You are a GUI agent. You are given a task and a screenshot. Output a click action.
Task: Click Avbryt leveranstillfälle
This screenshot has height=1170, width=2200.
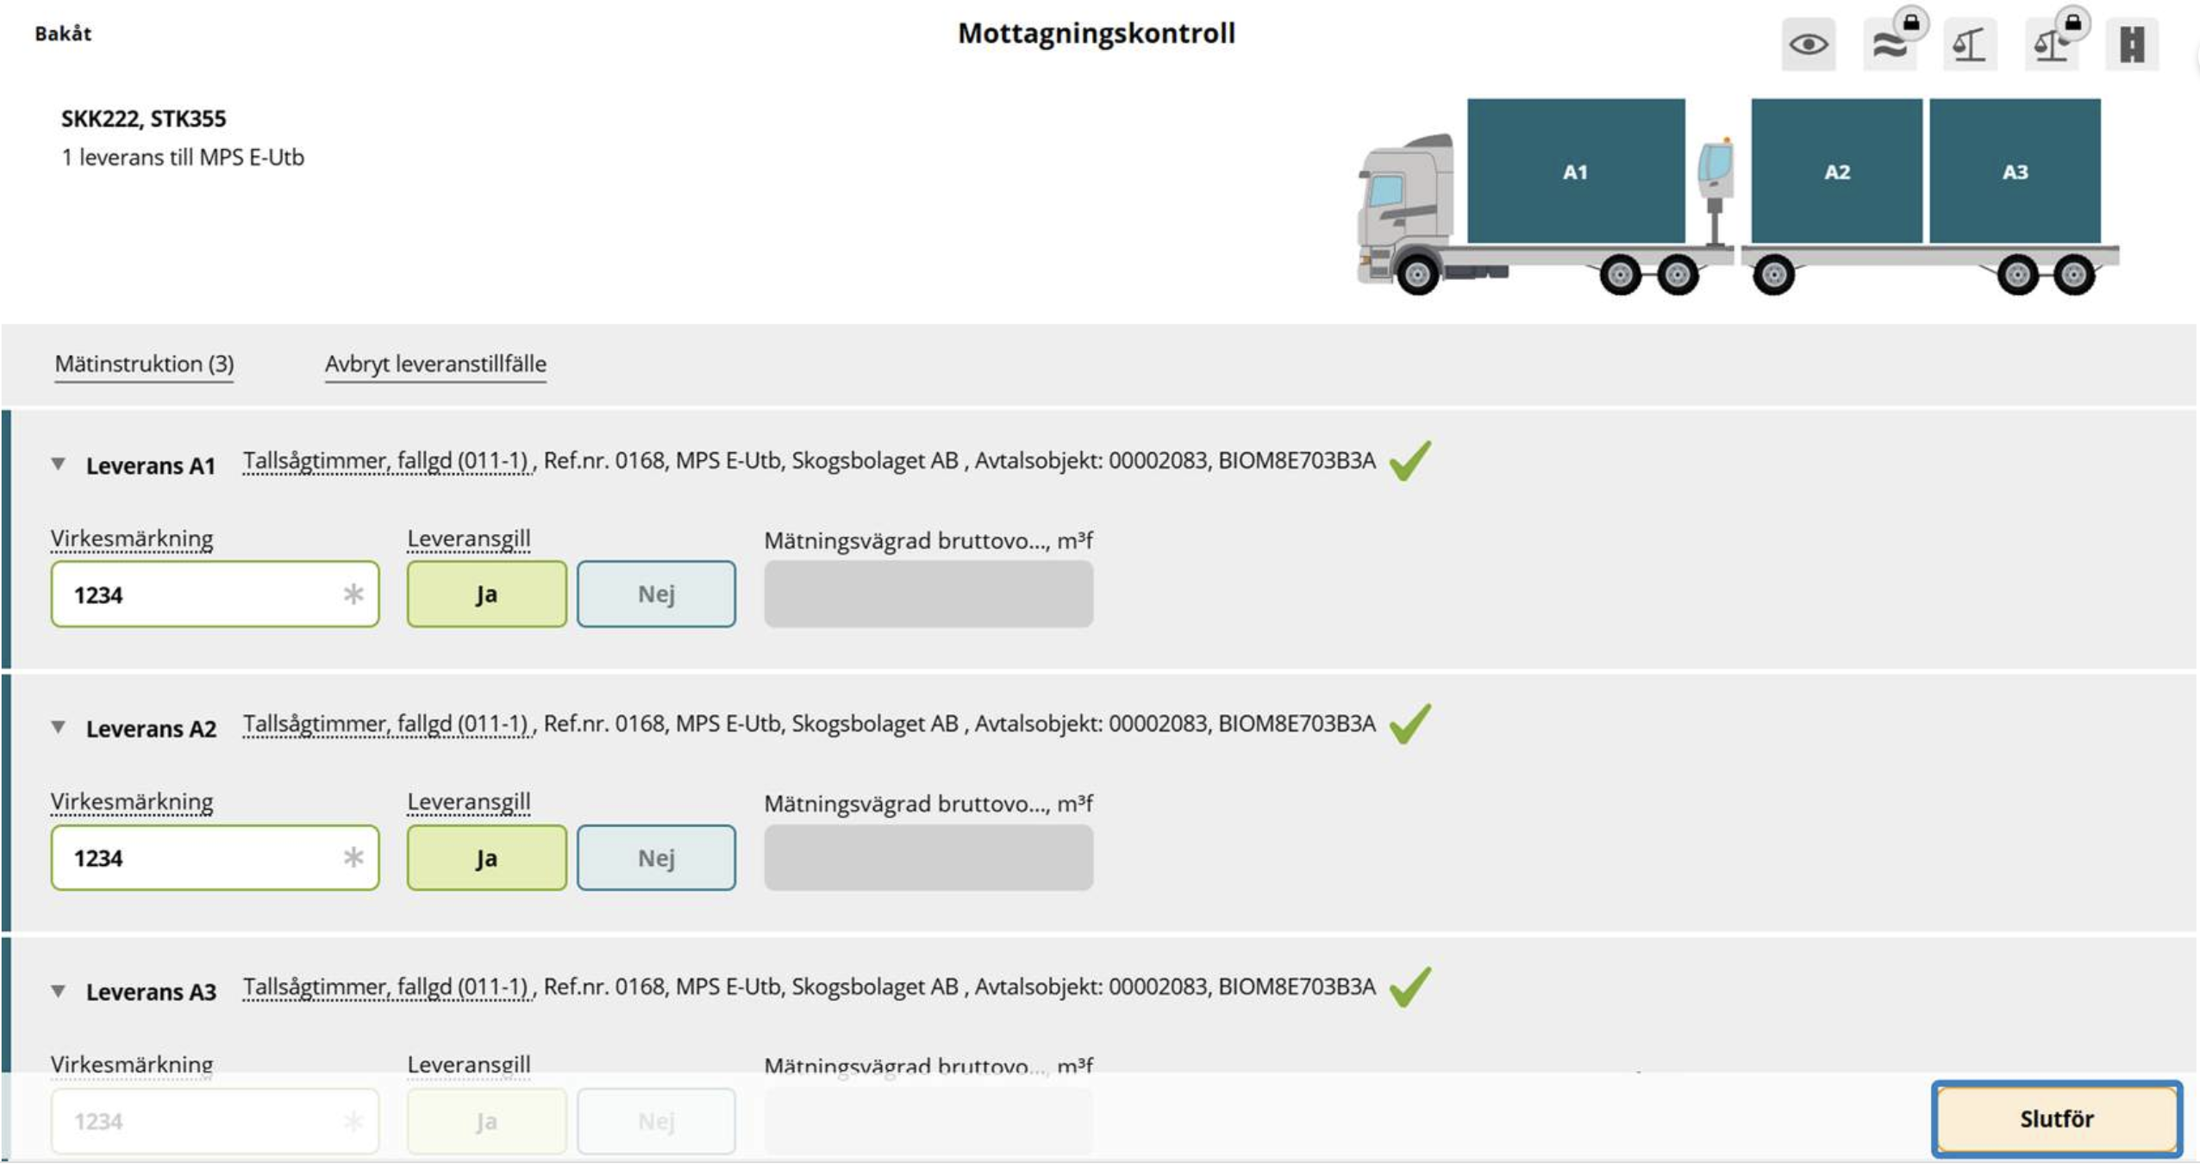435,364
